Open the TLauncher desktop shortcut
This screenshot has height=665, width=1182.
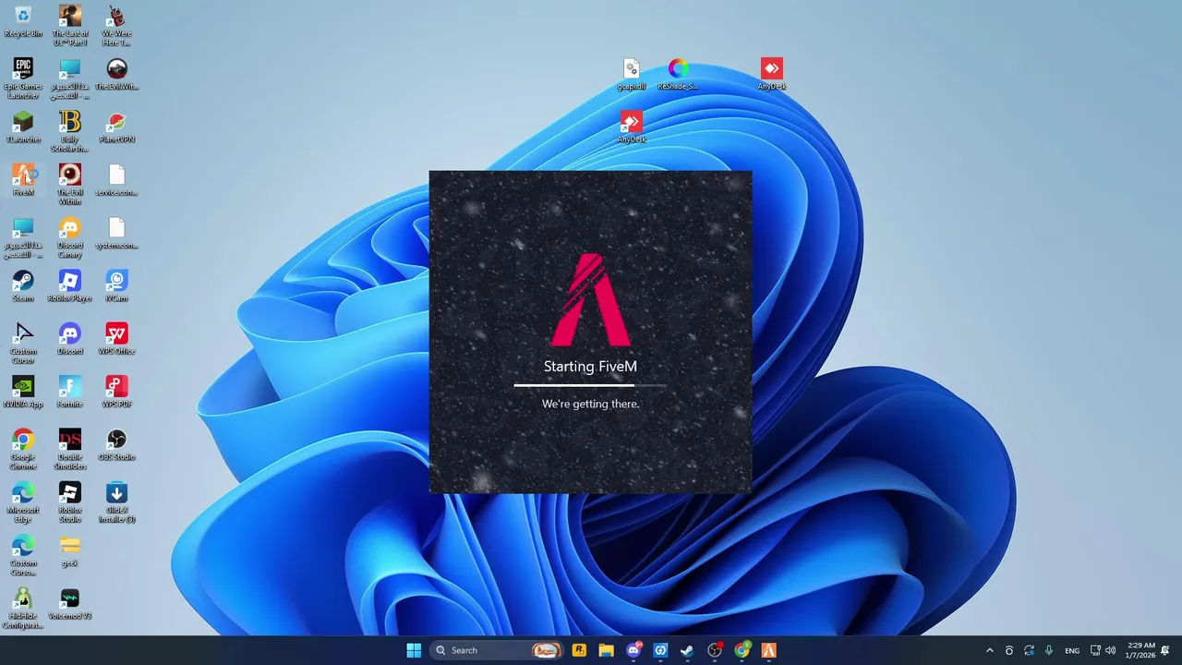23,127
